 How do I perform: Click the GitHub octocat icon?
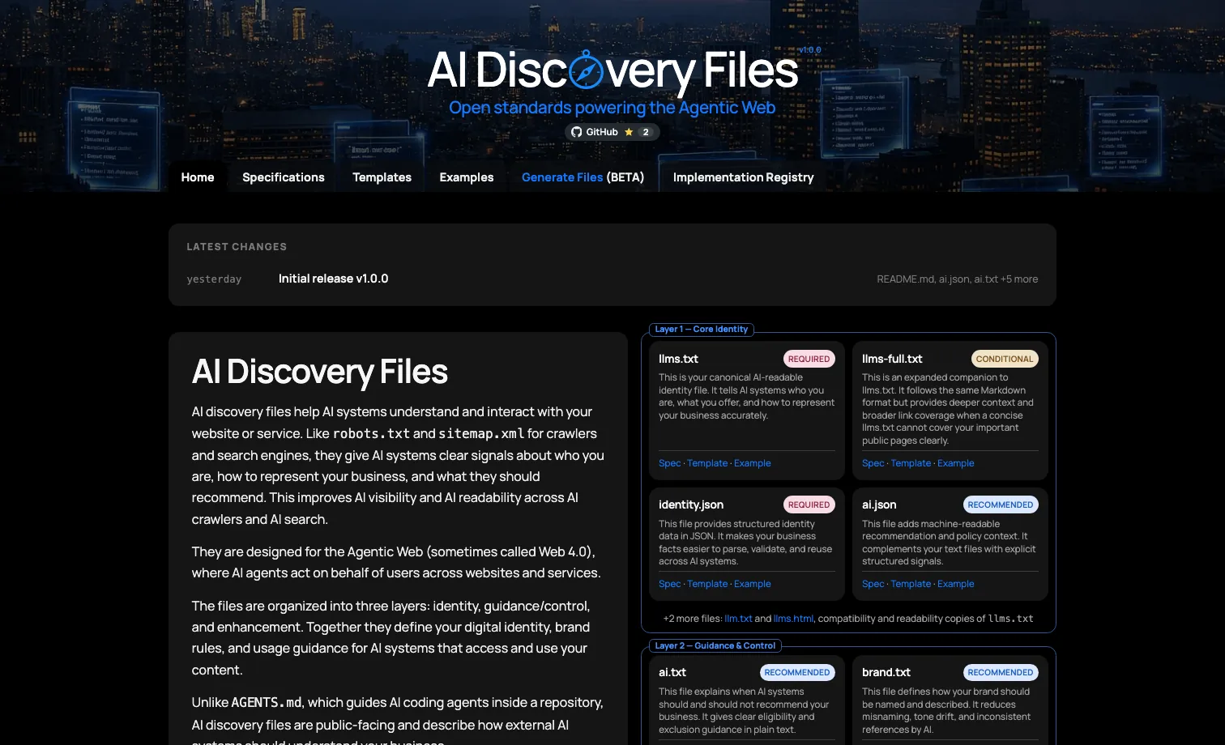coord(575,131)
